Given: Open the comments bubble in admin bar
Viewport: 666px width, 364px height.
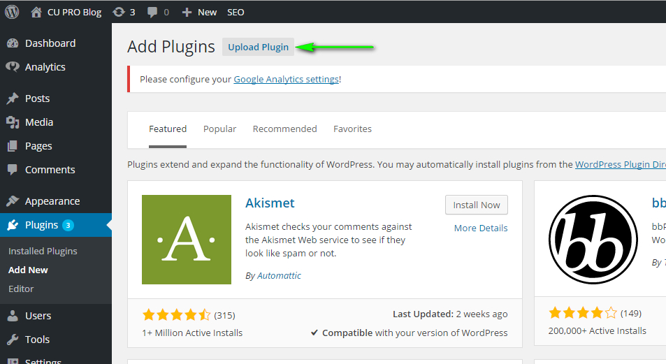Looking at the screenshot, I should [152, 13].
